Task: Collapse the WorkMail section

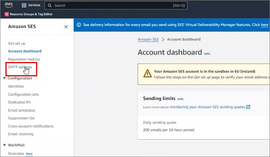Action: tap(4, 145)
